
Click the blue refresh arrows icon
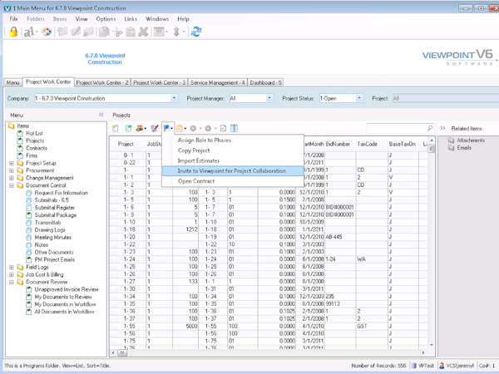coord(196,32)
